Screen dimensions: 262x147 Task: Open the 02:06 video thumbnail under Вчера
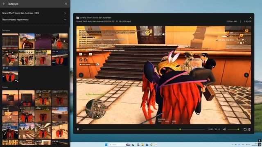43,98
